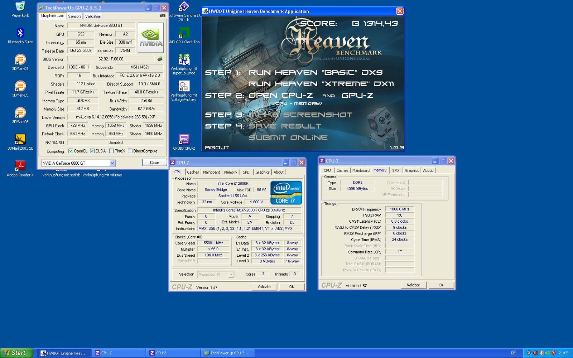Click the Intel Core i7 logo in CPU-Z
Screen dimensions: 573x358
click(286, 193)
